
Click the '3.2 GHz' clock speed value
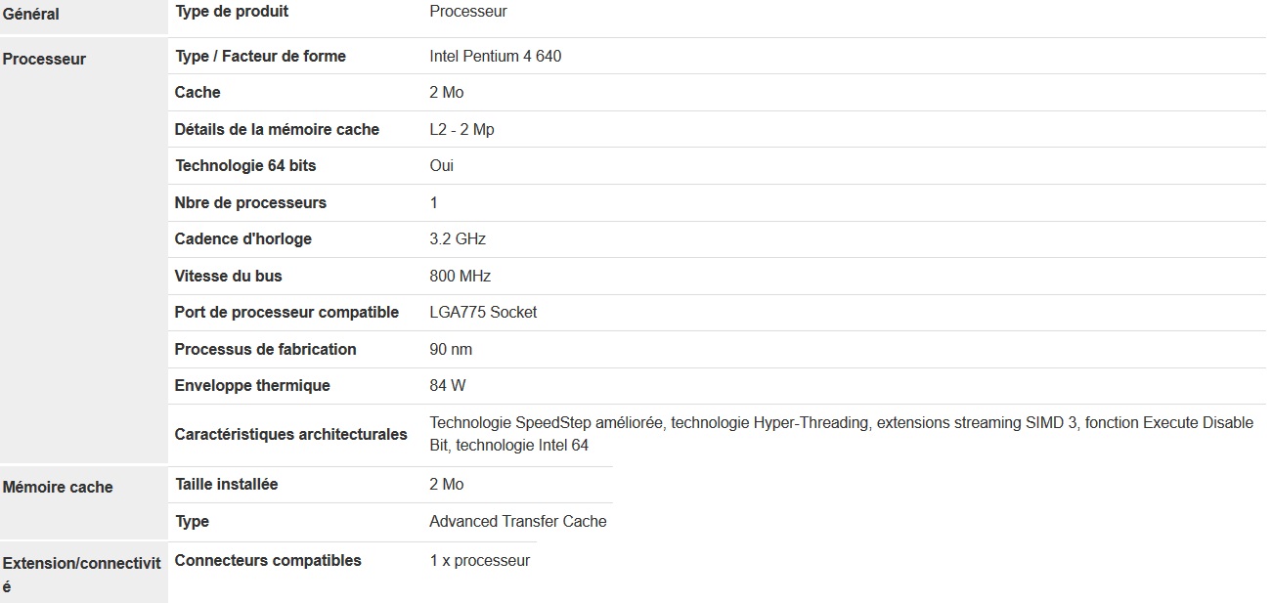coord(458,238)
